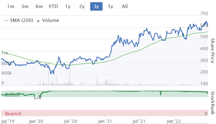Click the Jul '19 date axis label

click(x=8, y=121)
